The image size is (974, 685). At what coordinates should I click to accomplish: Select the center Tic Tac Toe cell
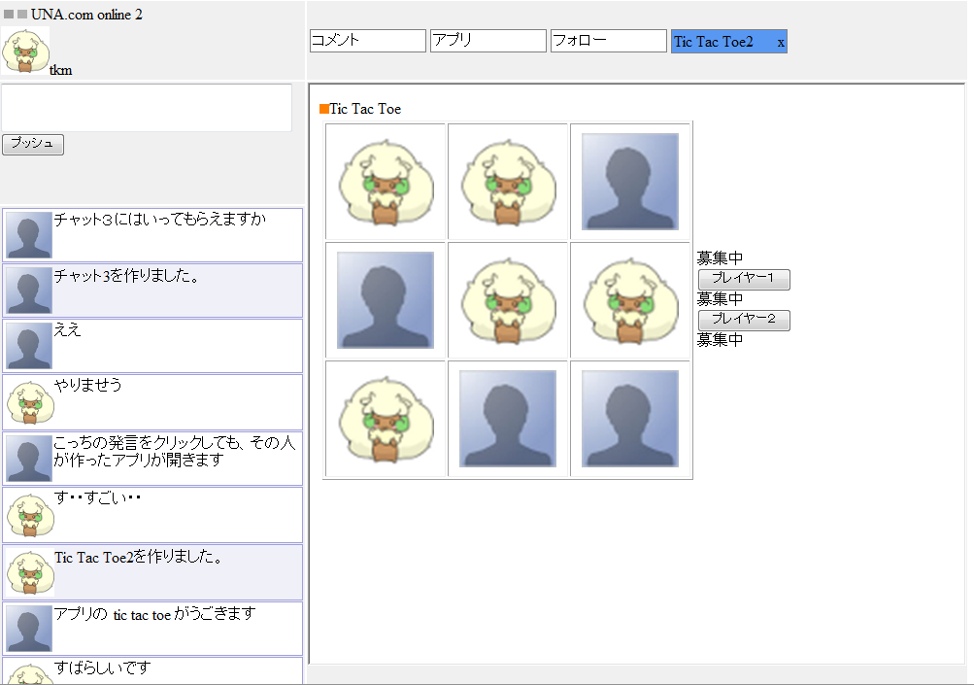tap(508, 300)
